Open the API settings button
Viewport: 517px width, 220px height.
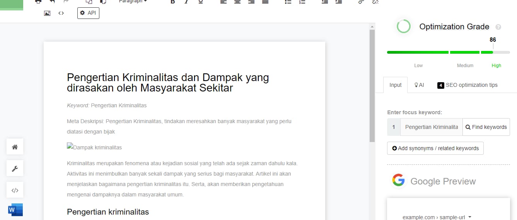(x=88, y=13)
